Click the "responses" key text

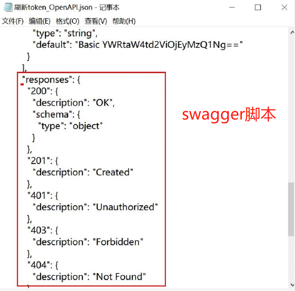(47, 80)
